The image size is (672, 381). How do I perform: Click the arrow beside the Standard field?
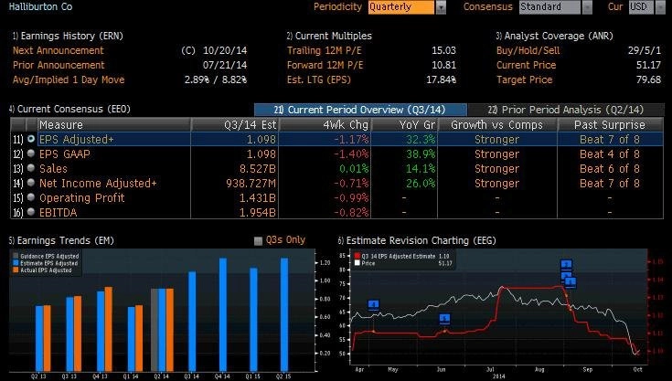click(x=587, y=7)
